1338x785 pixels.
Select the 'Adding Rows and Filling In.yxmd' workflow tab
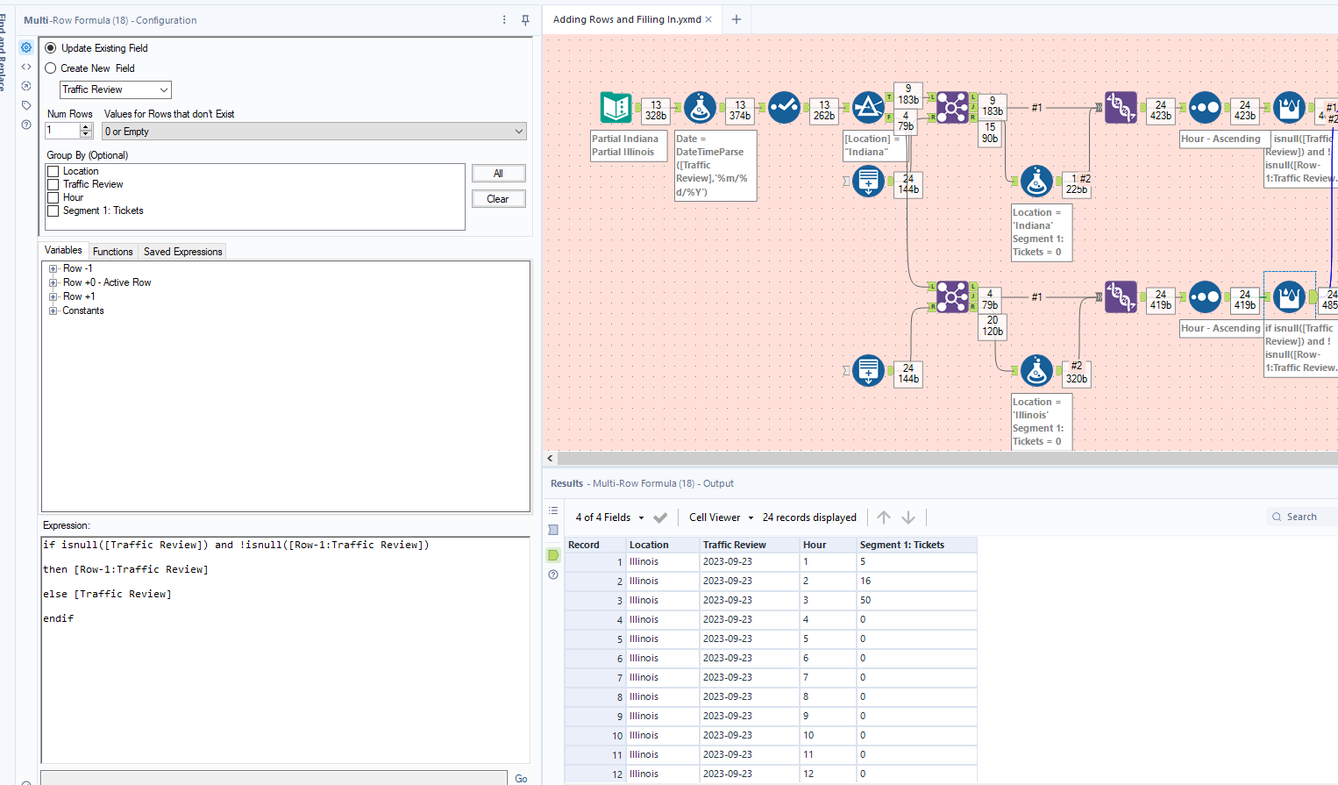click(x=627, y=18)
